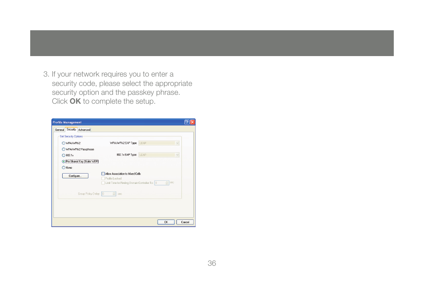Select Pre-Shared Key (Static WEP) option
This screenshot has height=296, width=424.
pos(80,162)
